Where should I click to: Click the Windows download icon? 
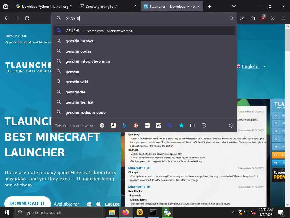(x=89, y=204)
